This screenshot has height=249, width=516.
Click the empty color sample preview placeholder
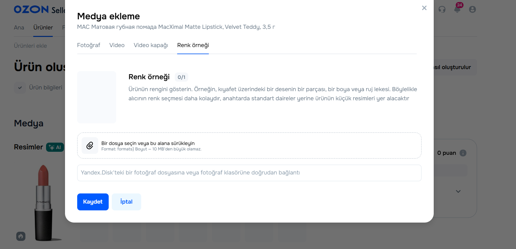(96, 97)
